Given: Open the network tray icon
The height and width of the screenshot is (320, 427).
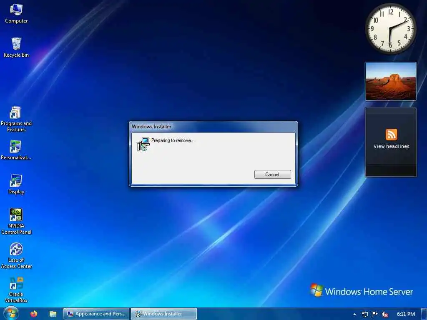Looking at the screenshot, I should point(364,314).
